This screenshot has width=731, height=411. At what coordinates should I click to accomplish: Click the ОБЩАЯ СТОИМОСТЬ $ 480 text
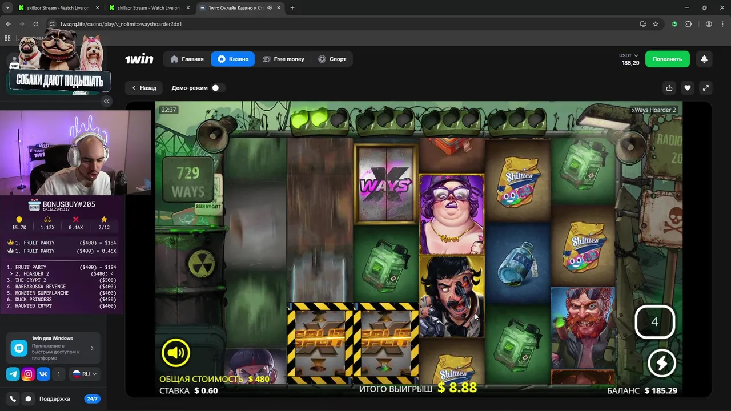214,379
